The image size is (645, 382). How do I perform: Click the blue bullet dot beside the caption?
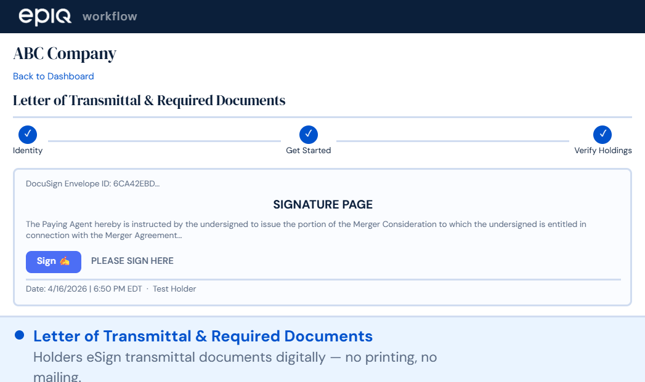19,335
